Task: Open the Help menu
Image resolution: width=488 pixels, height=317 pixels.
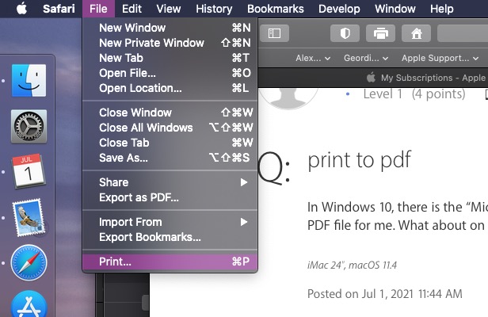Action: [441, 9]
